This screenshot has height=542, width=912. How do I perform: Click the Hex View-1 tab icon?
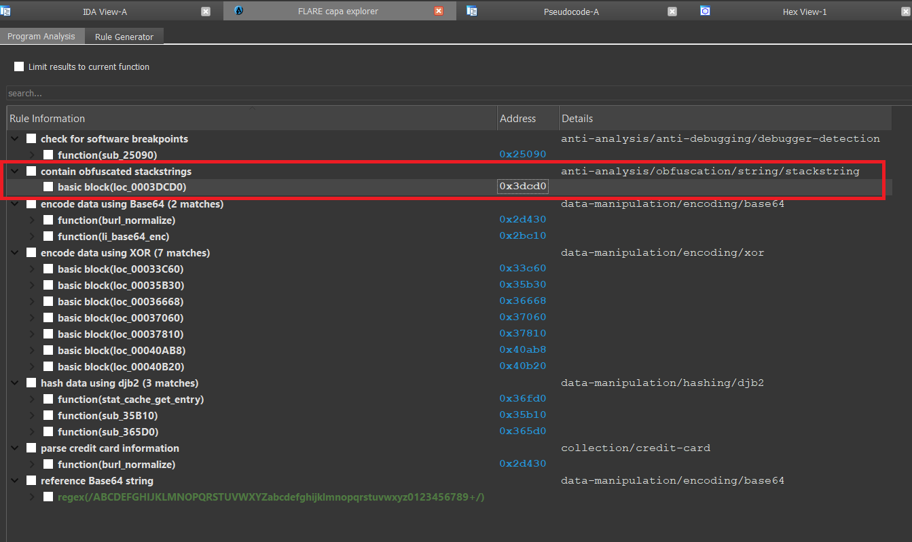[705, 11]
